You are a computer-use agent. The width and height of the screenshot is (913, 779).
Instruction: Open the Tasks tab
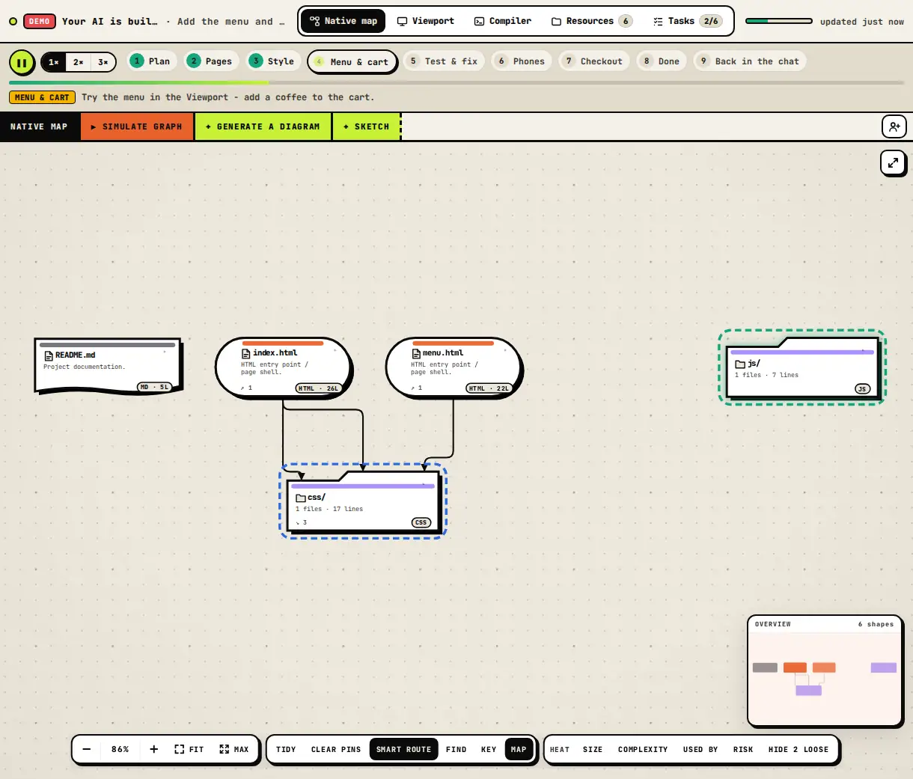[686, 21]
